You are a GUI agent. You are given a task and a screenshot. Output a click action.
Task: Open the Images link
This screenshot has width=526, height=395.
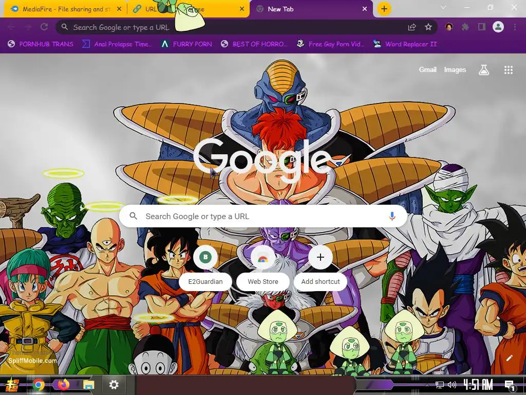click(455, 69)
